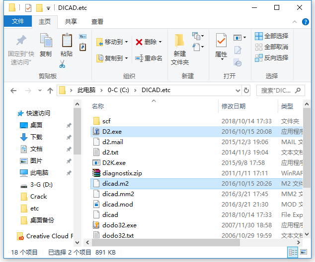Viewport: 315px width, 262px height.
Task: Click 此电脑 in address breadcrumb
Action: coord(86,90)
